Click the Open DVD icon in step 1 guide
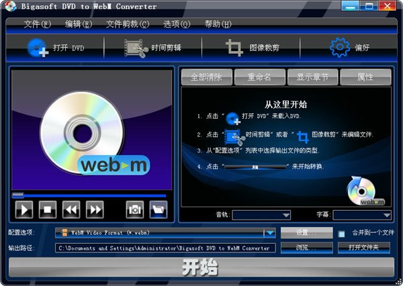 233,118
